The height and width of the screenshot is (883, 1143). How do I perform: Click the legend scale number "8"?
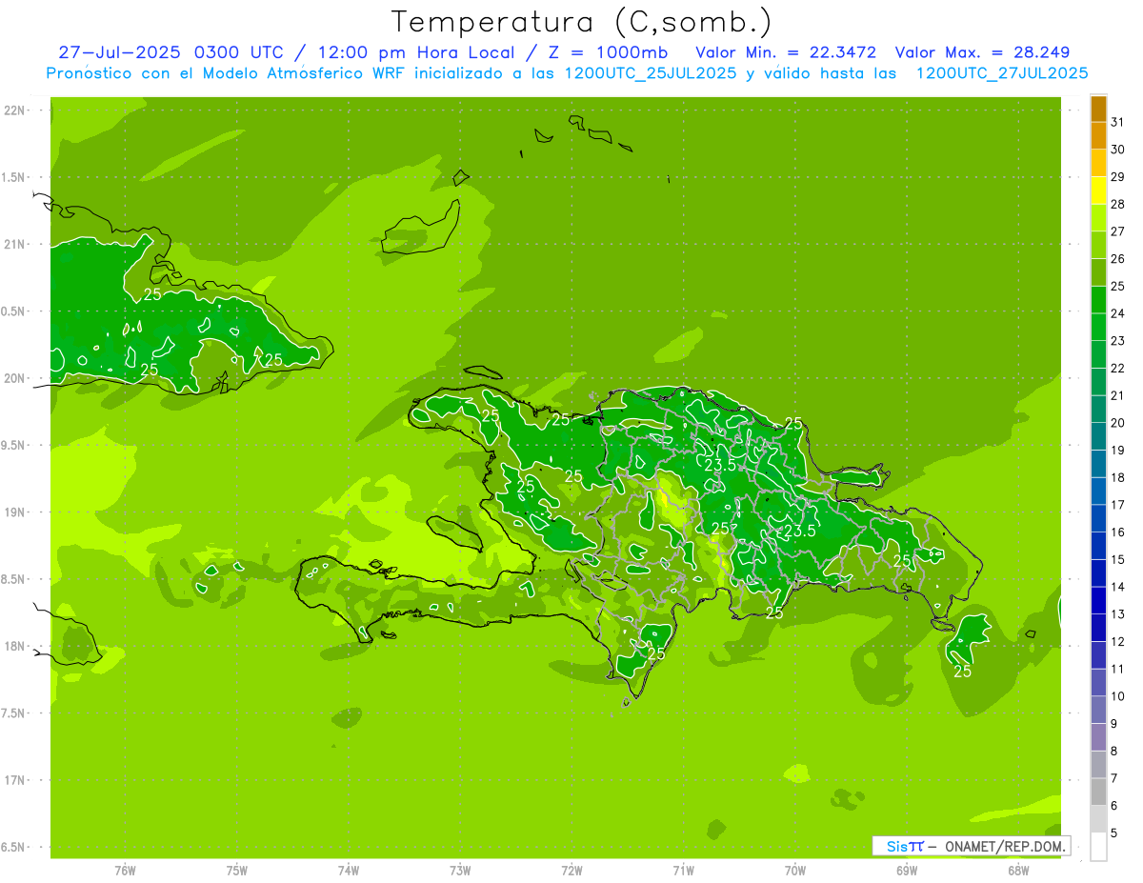click(x=1114, y=751)
